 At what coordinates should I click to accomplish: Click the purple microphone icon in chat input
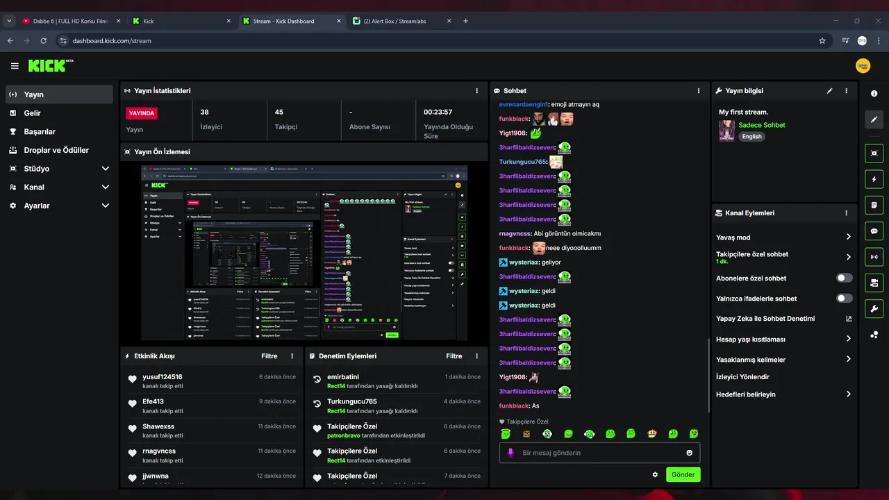point(510,453)
